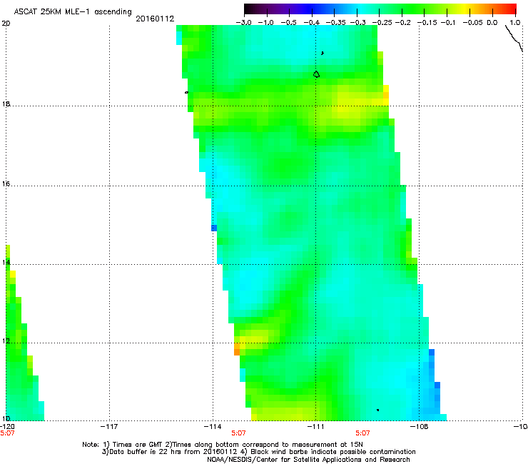Click the colorbar label -0.2
The image size is (528, 464).
pos(403,23)
